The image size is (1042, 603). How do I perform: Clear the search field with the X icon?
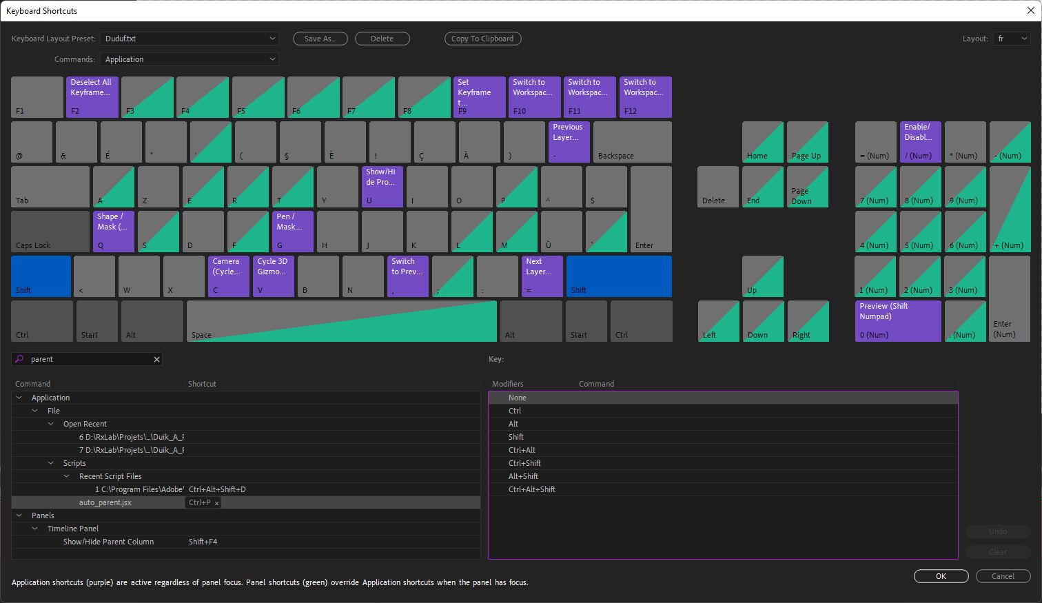(x=156, y=359)
